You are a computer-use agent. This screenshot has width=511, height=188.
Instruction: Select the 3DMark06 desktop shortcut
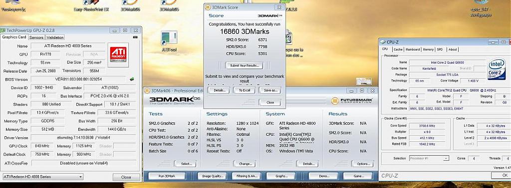point(130,6)
